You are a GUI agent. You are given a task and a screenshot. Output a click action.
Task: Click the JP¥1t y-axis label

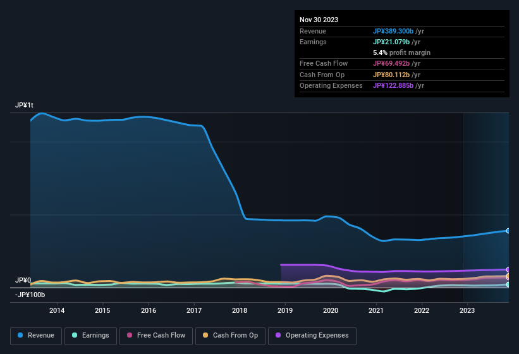(25, 106)
